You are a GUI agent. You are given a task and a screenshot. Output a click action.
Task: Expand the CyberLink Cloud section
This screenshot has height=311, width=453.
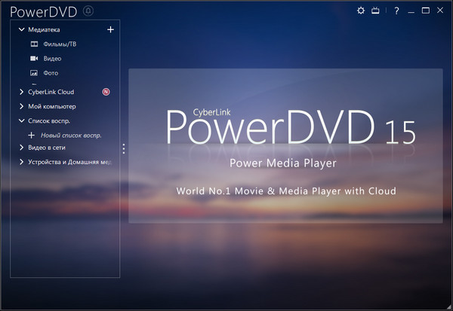coord(21,92)
